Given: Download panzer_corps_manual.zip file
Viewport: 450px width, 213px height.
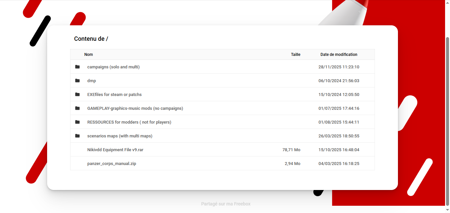Looking at the screenshot, I should 112,164.
